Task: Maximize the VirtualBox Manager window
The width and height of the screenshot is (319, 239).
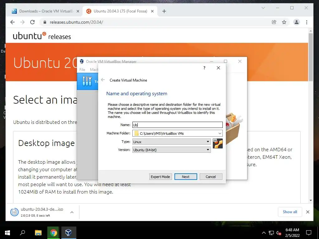Action: click(226, 61)
